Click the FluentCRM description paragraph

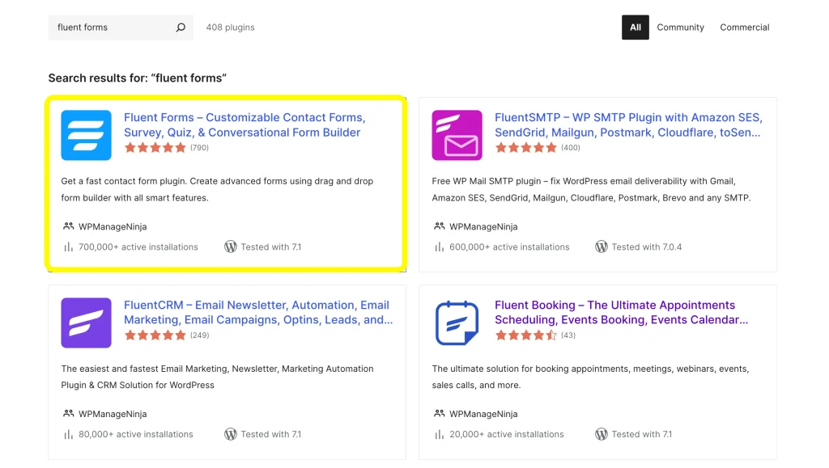coord(217,377)
